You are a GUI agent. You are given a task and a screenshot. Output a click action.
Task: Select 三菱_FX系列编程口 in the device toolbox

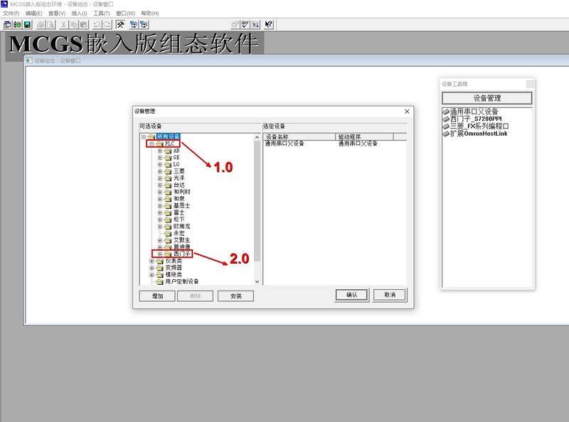coord(475,126)
